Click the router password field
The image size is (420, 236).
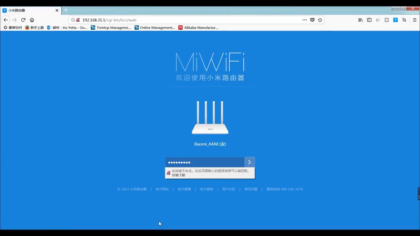(x=205, y=162)
